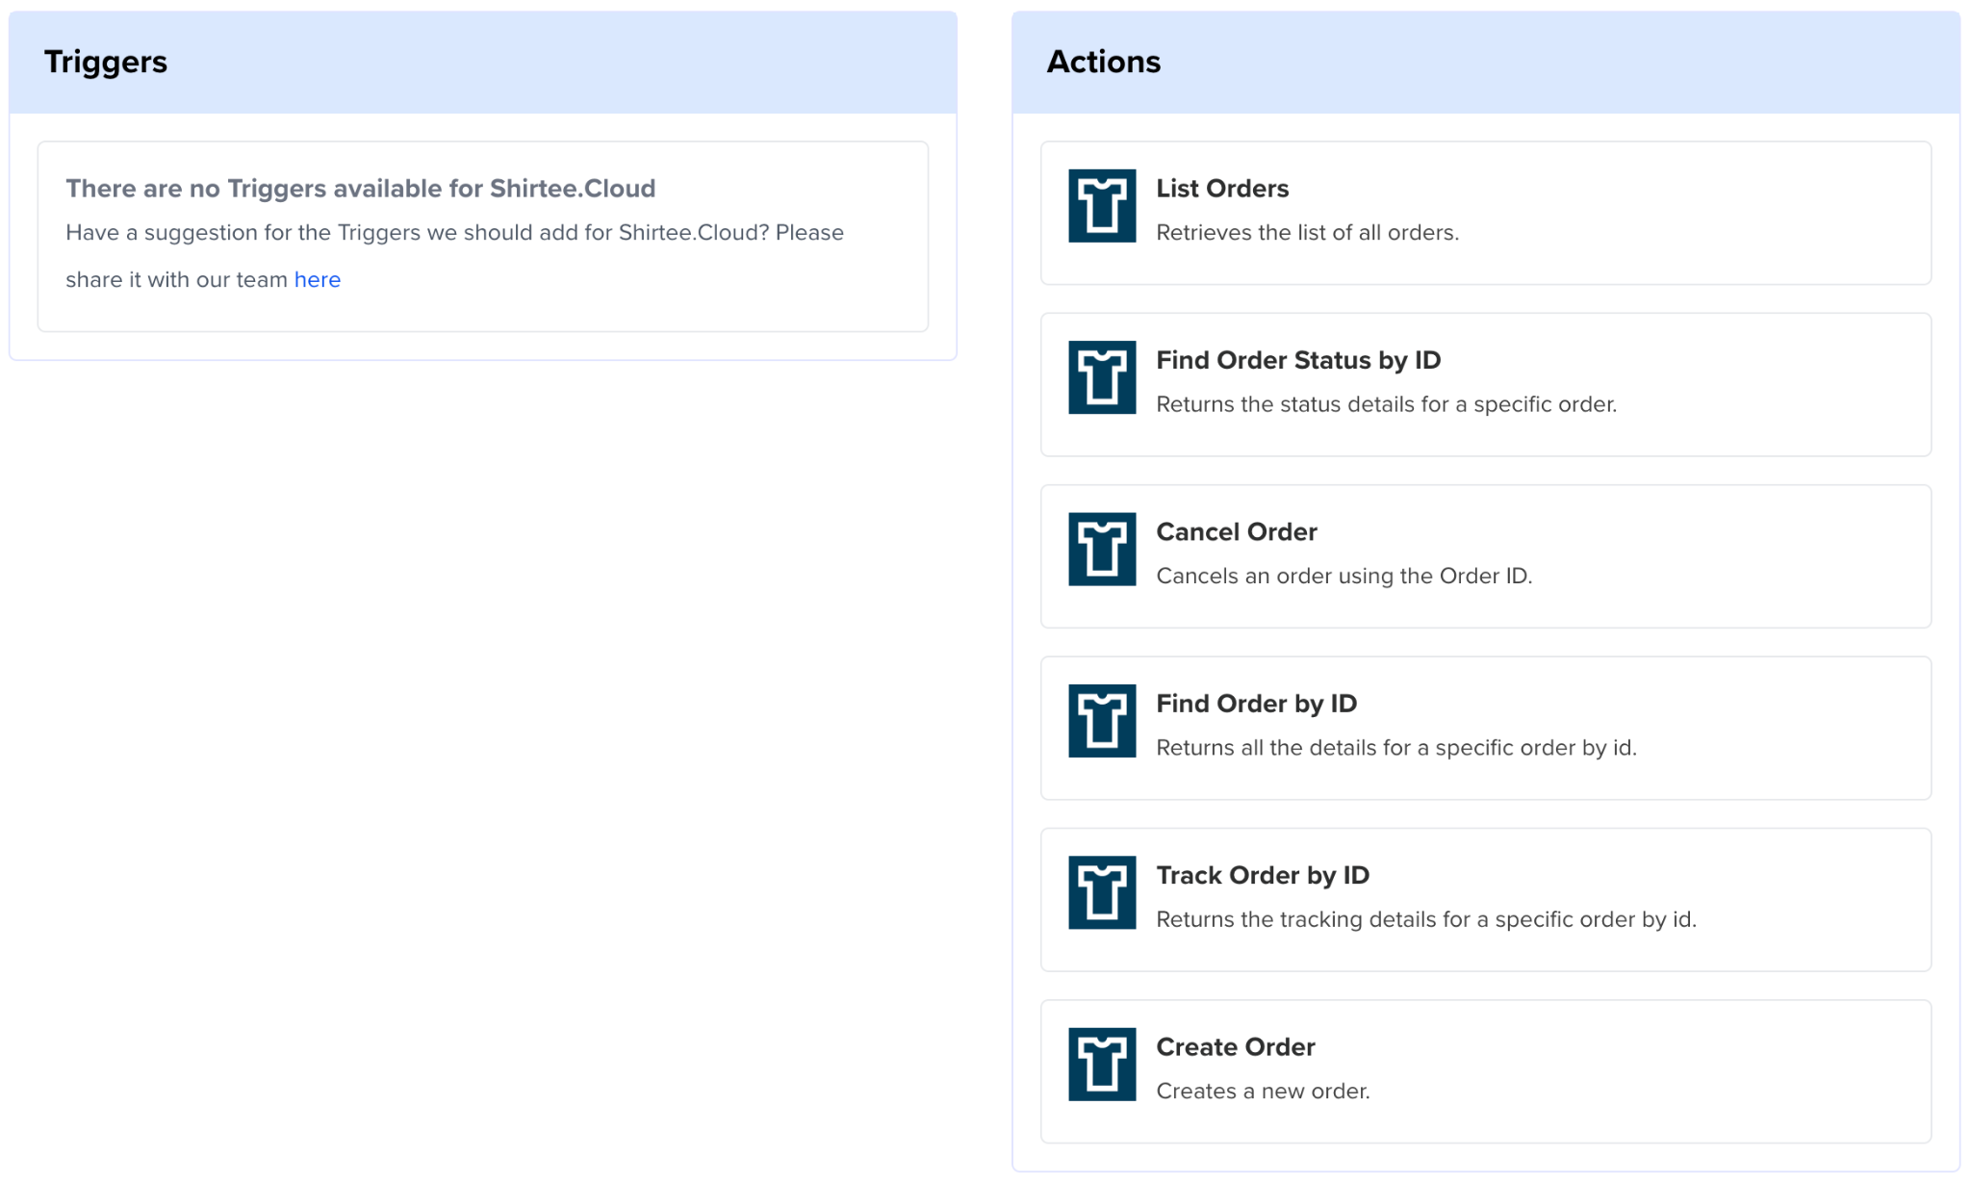Click the Create Order shirt icon

1101,1064
